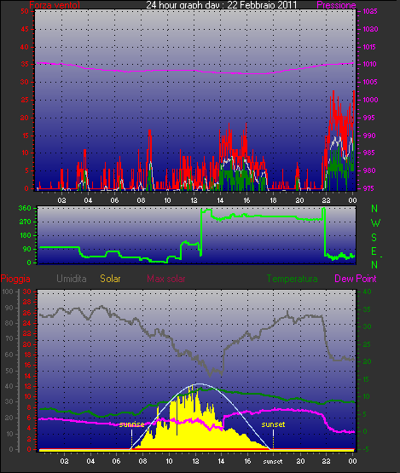Click the '1015' pressure axis value
400x473 pixels.
point(370,47)
